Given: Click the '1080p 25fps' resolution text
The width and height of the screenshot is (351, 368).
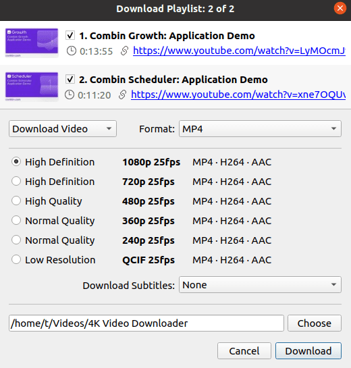Looking at the screenshot, I should coord(151,162).
